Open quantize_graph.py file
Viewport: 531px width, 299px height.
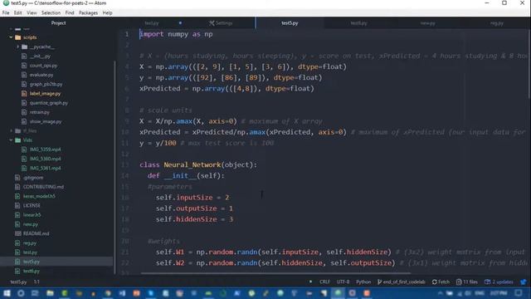tap(48, 103)
